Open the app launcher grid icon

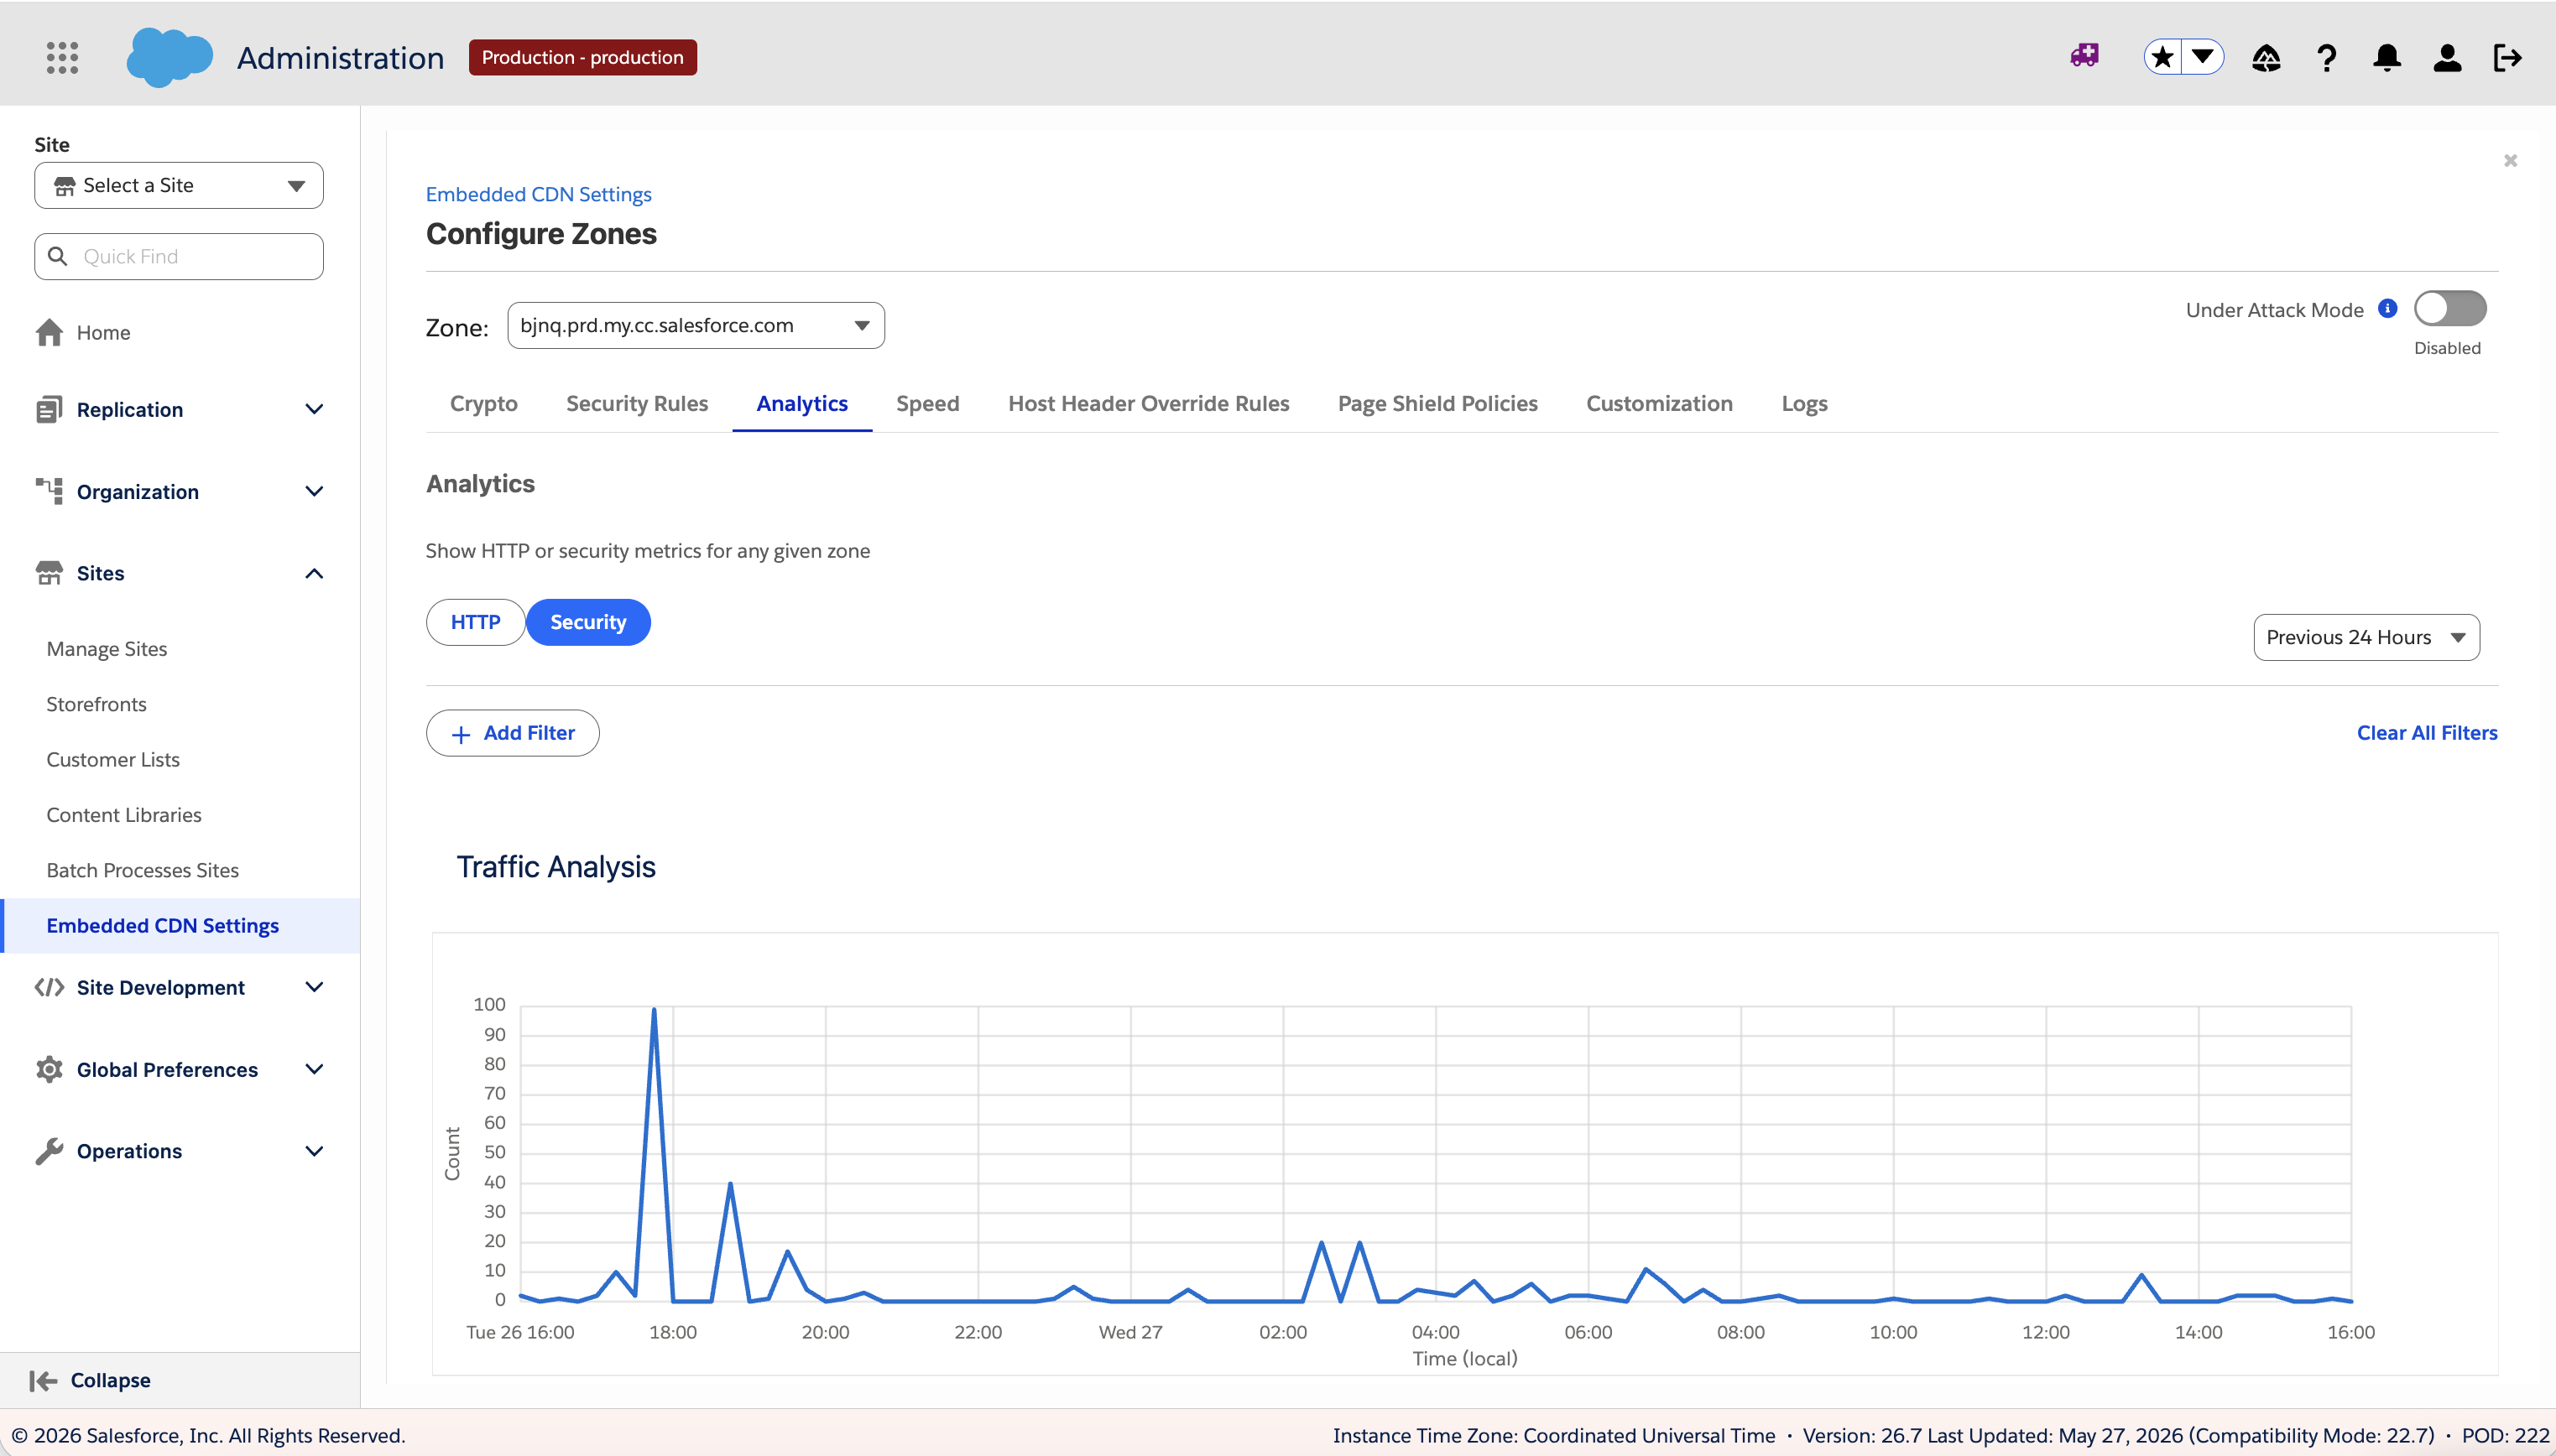coord(62,57)
